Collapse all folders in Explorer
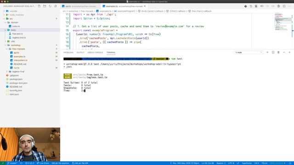Screen dimensions: 294x165 pyautogui.click(x=56, y=6)
